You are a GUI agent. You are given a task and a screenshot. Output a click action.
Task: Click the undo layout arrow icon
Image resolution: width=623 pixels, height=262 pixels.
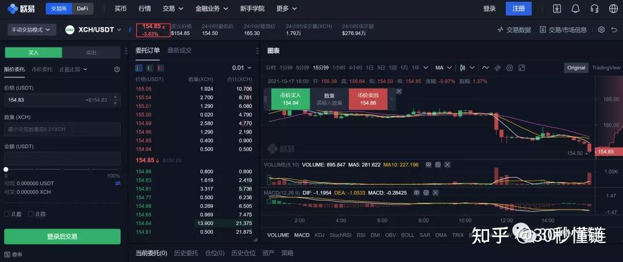click(613, 29)
